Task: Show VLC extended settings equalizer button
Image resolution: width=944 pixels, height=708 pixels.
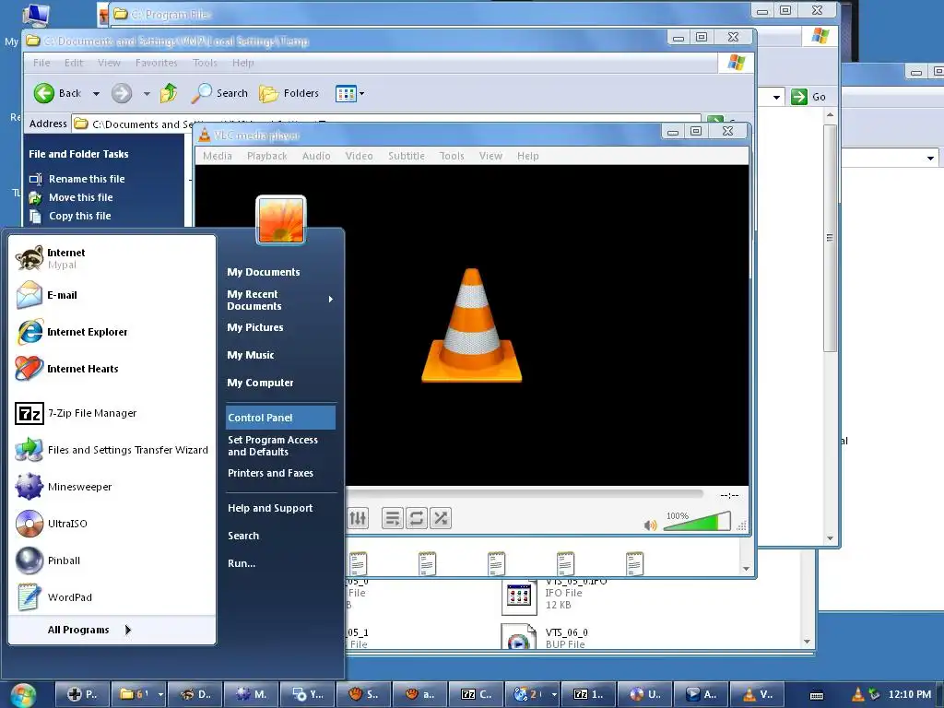Action: tap(358, 518)
